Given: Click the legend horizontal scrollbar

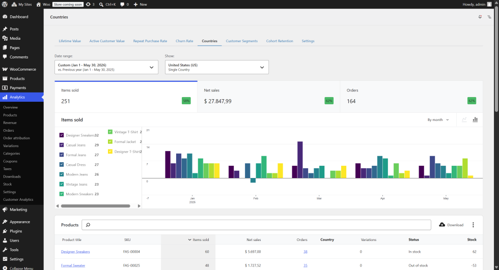Looking at the screenshot, I should click(96, 206).
